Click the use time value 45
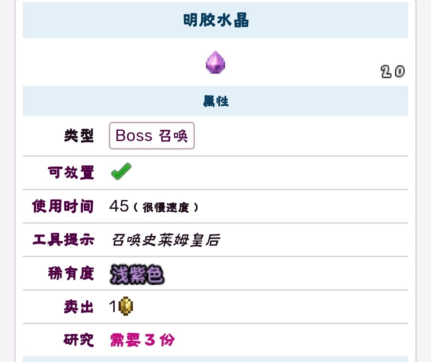The image size is (431, 362). point(119,207)
